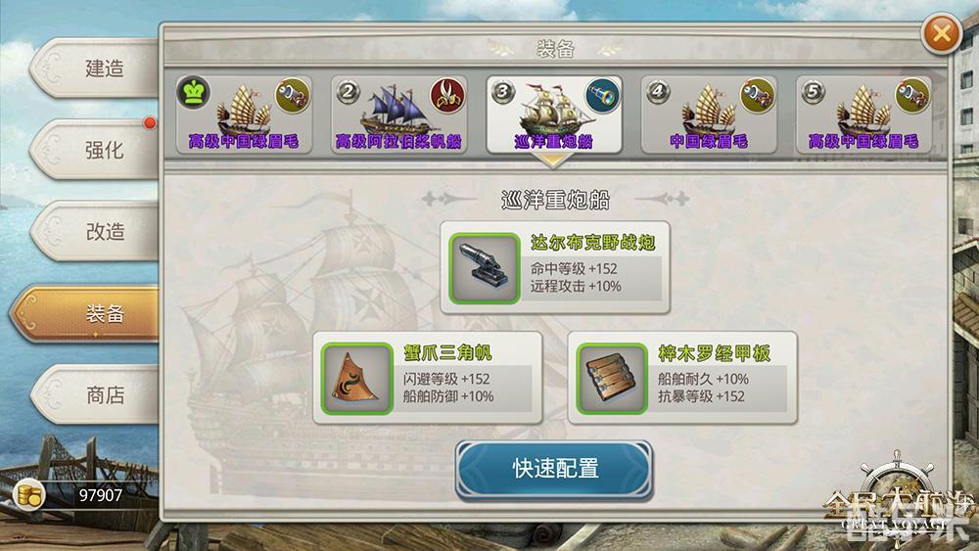This screenshot has height=551, width=979.
Task: Select the first 高级中国绿眉毛 flagship slot
Action: point(244,115)
